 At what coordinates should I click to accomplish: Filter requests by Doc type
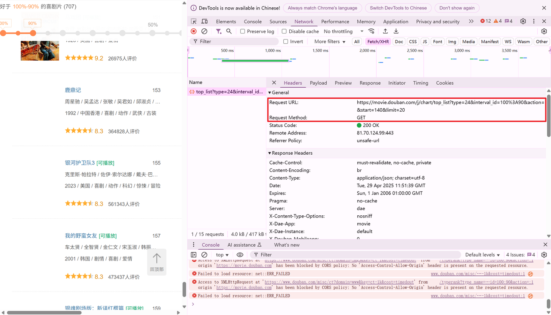399,42
